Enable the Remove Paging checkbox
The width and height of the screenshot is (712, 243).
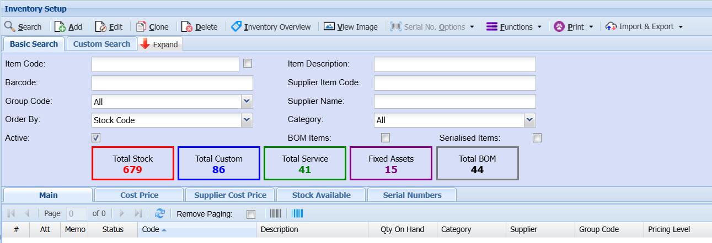coord(251,214)
